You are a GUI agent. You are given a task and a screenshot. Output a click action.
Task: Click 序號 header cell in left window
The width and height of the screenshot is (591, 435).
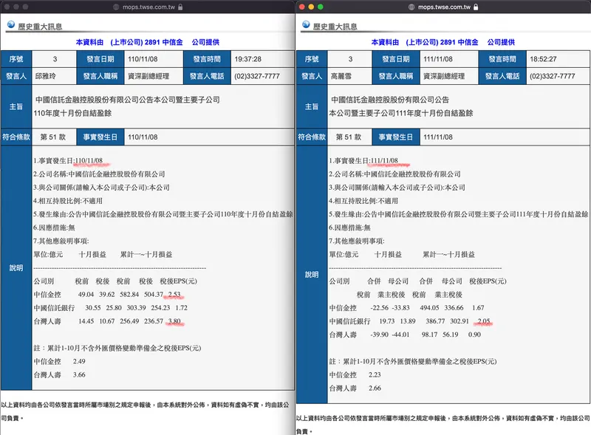[16, 59]
